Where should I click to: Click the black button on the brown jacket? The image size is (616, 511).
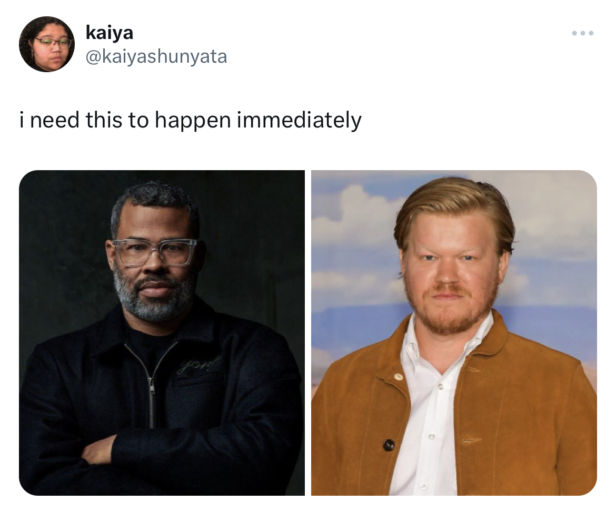389,446
